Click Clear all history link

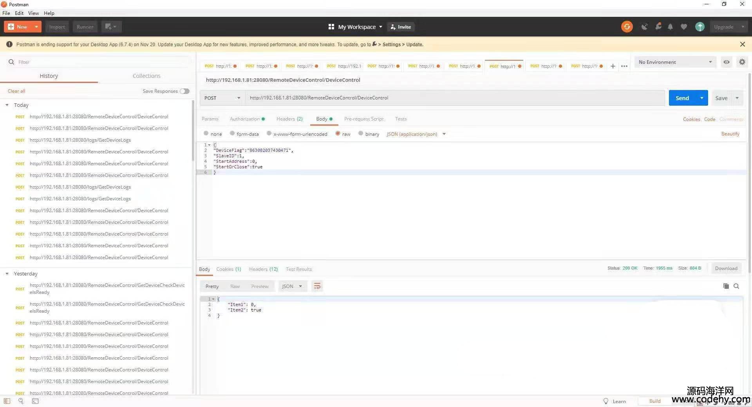[x=16, y=91]
